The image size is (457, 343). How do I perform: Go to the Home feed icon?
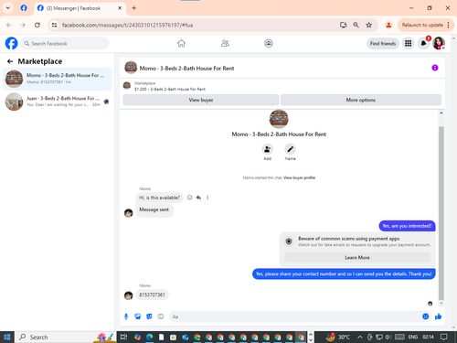[181, 43]
